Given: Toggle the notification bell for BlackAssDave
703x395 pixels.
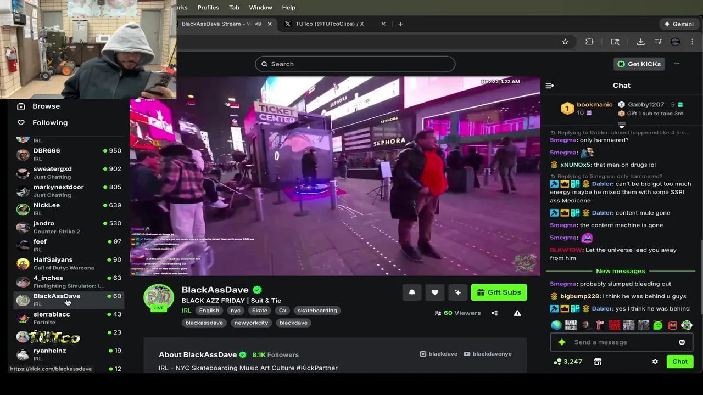Looking at the screenshot, I should point(412,292).
